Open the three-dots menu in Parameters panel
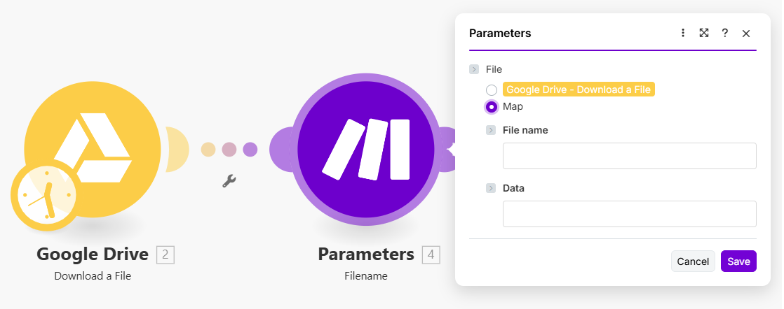 tap(683, 33)
